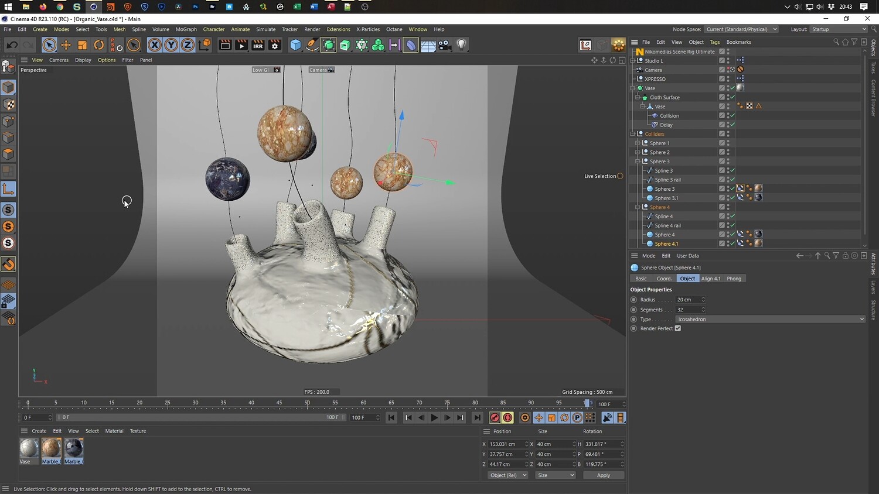Click the Undo arrow icon
The width and height of the screenshot is (879, 494).
point(12,45)
